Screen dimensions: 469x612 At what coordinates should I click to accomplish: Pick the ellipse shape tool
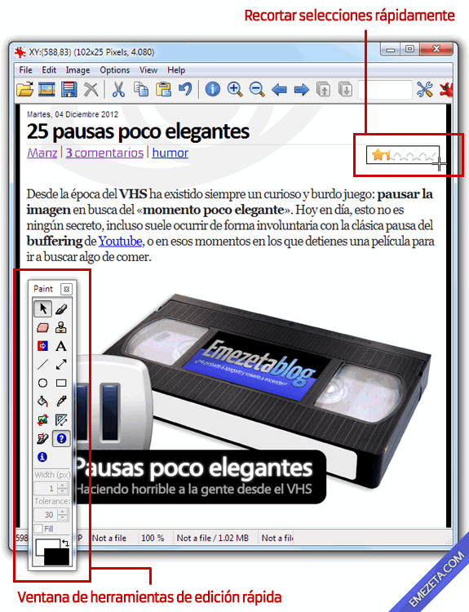coord(42,383)
